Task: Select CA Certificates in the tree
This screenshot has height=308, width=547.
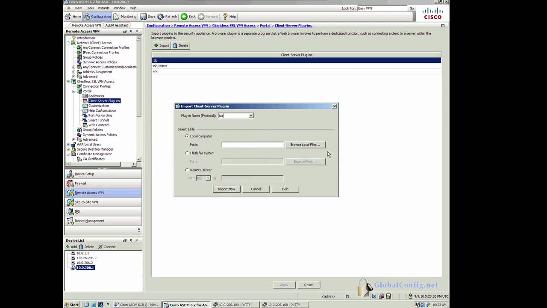Action: tap(94, 159)
